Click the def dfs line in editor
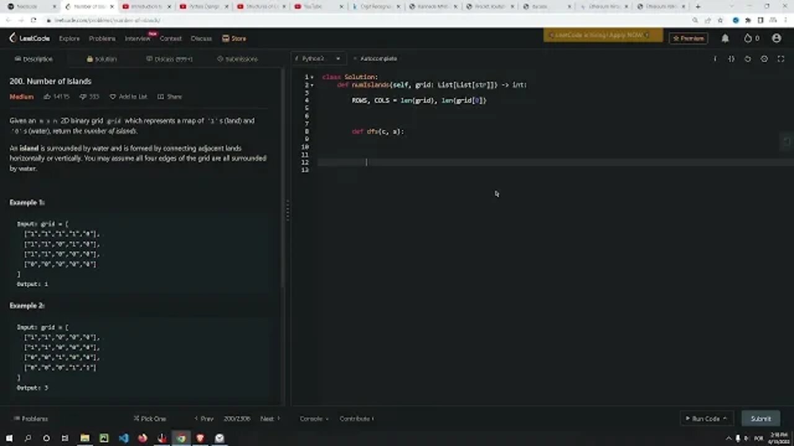Screen dimensions: 794x446 pos(378,131)
